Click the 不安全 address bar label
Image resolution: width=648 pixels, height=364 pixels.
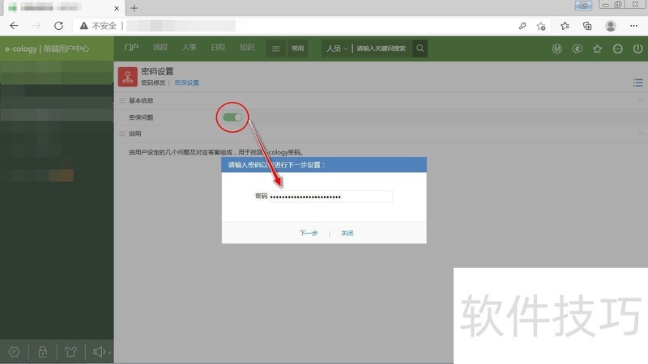pyautogui.click(x=104, y=26)
